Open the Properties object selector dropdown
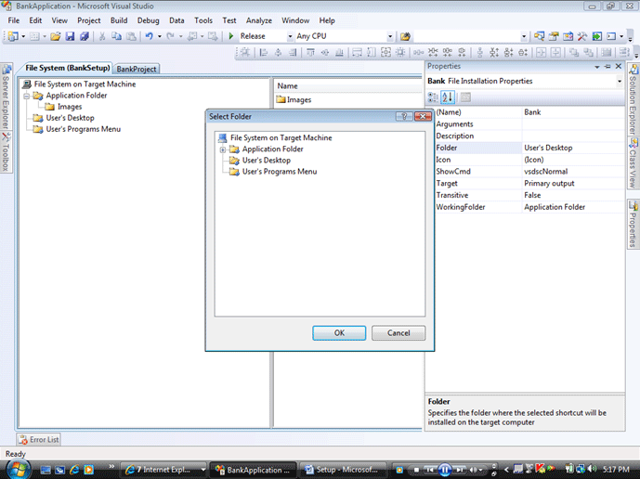 point(620,81)
